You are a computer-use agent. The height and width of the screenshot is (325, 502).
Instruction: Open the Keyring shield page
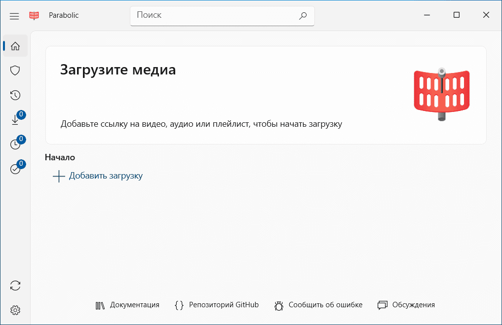point(15,71)
